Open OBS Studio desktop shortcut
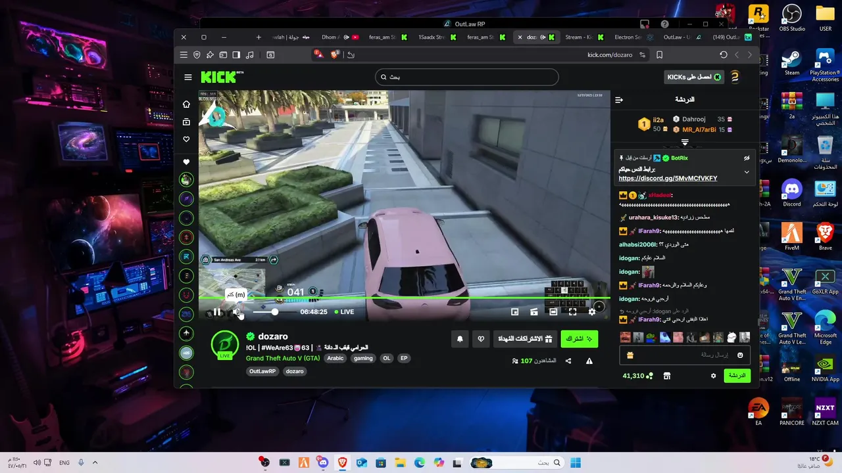This screenshot has height=473, width=842. 792,18
